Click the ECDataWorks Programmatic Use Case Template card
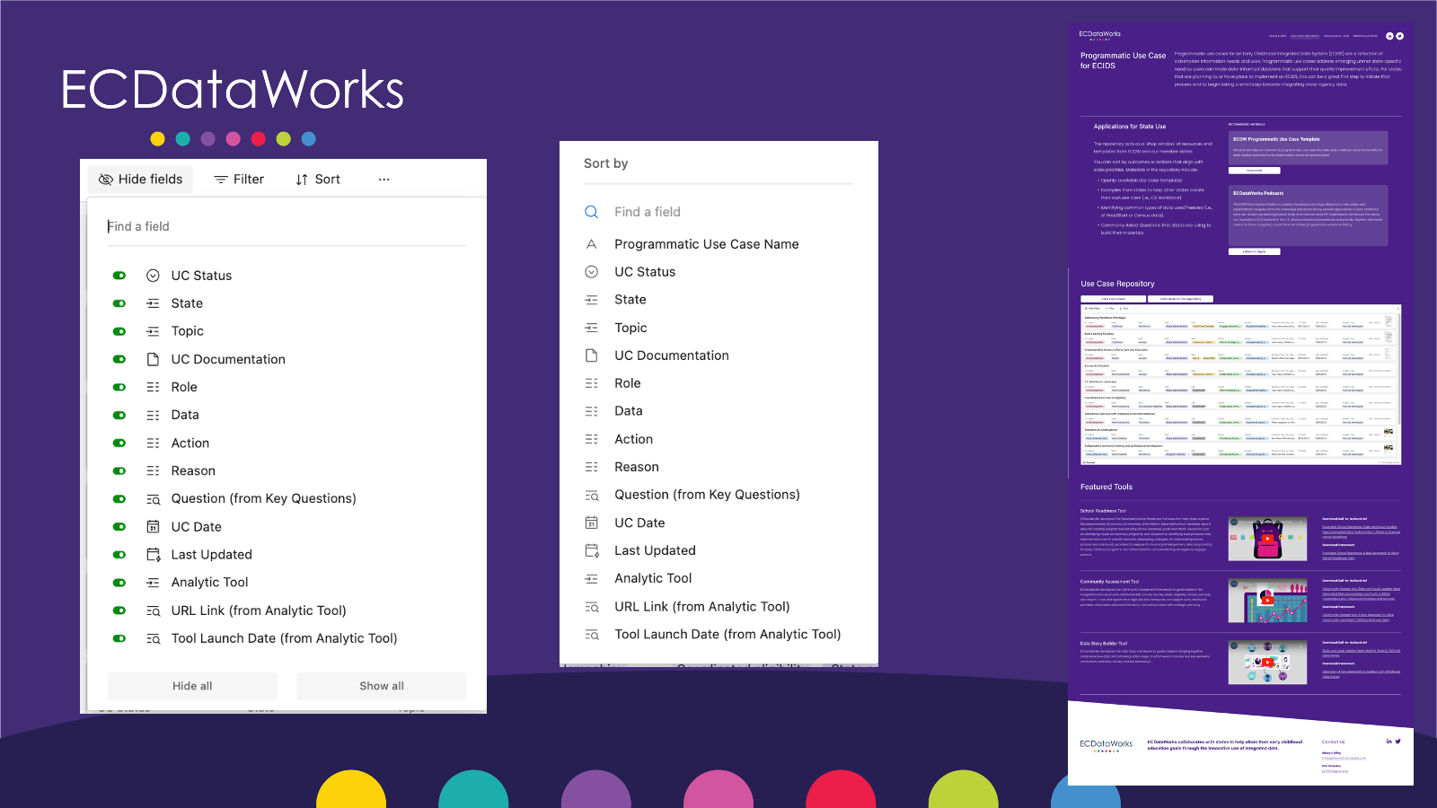Screen dimensions: 1437x808 point(1308,147)
